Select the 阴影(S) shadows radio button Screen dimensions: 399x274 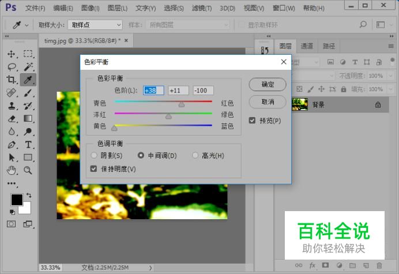coord(94,155)
